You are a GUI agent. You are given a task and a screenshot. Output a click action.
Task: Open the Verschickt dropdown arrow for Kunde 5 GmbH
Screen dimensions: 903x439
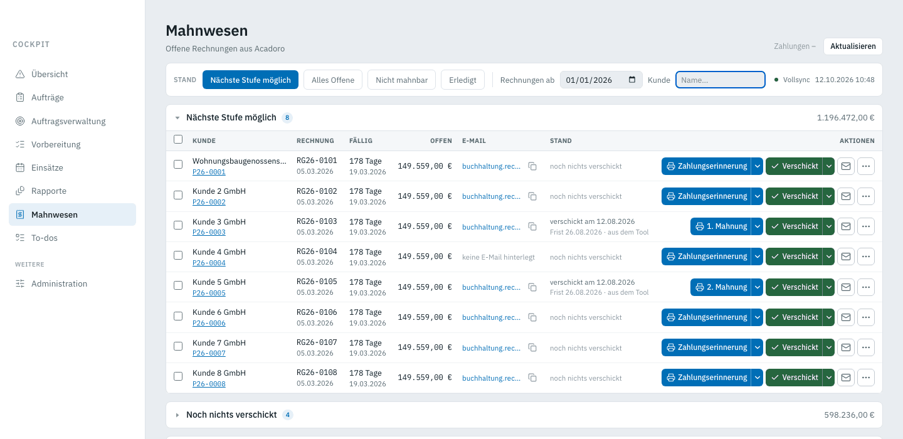point(829,287)
